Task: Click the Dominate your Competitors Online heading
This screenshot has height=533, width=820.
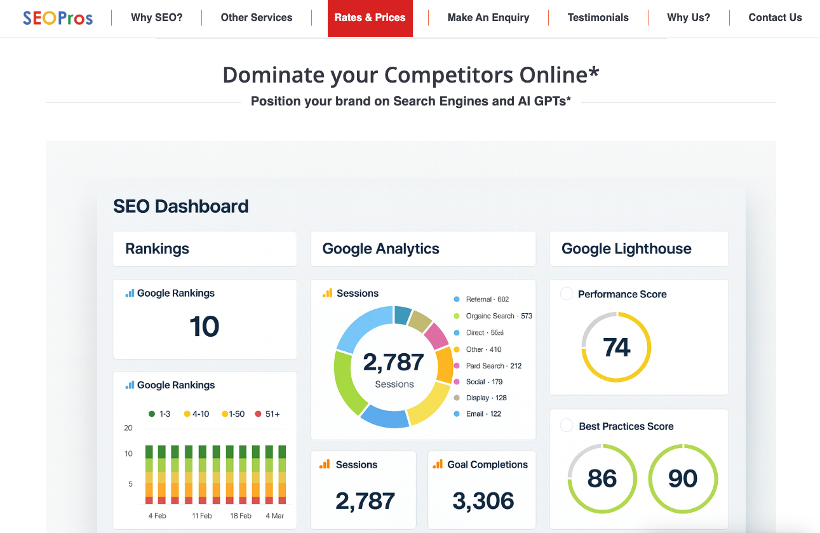Action: pyautogui.click(x=411, y=75)
